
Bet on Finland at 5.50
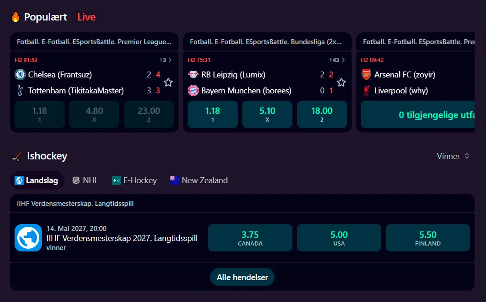pos(428,238)
